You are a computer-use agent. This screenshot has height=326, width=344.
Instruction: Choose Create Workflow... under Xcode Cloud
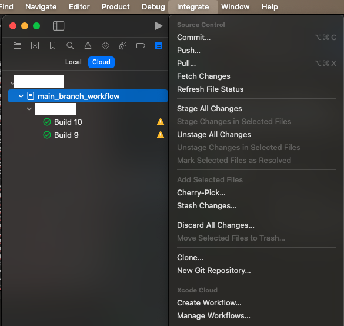tap(256, 302)
